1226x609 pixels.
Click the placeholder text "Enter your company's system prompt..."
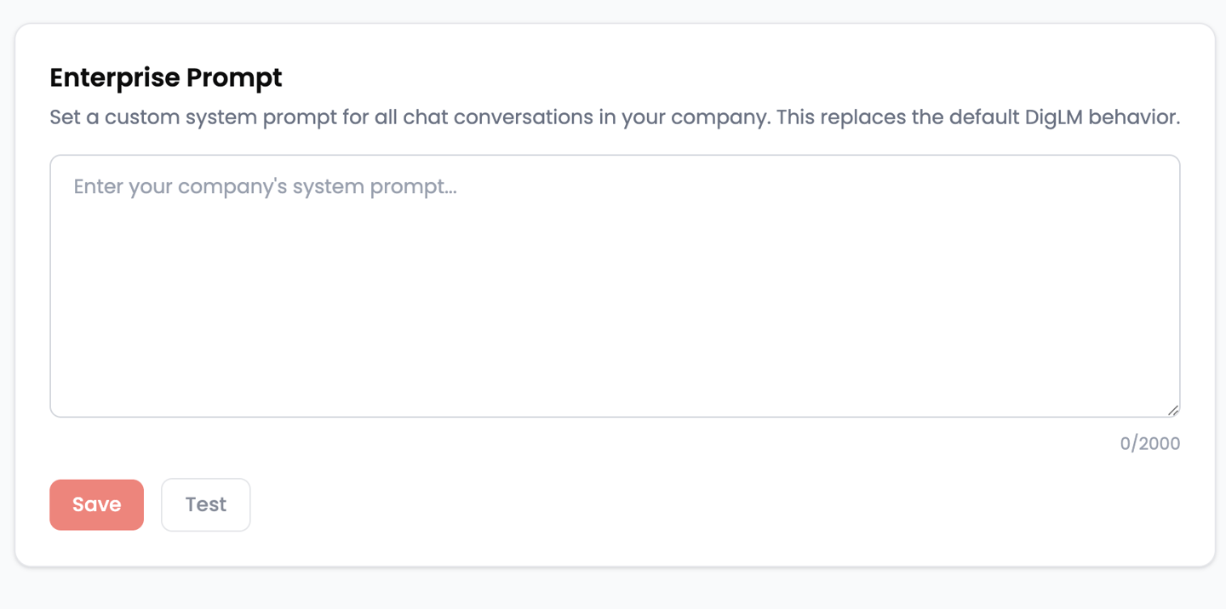(265, 186)
